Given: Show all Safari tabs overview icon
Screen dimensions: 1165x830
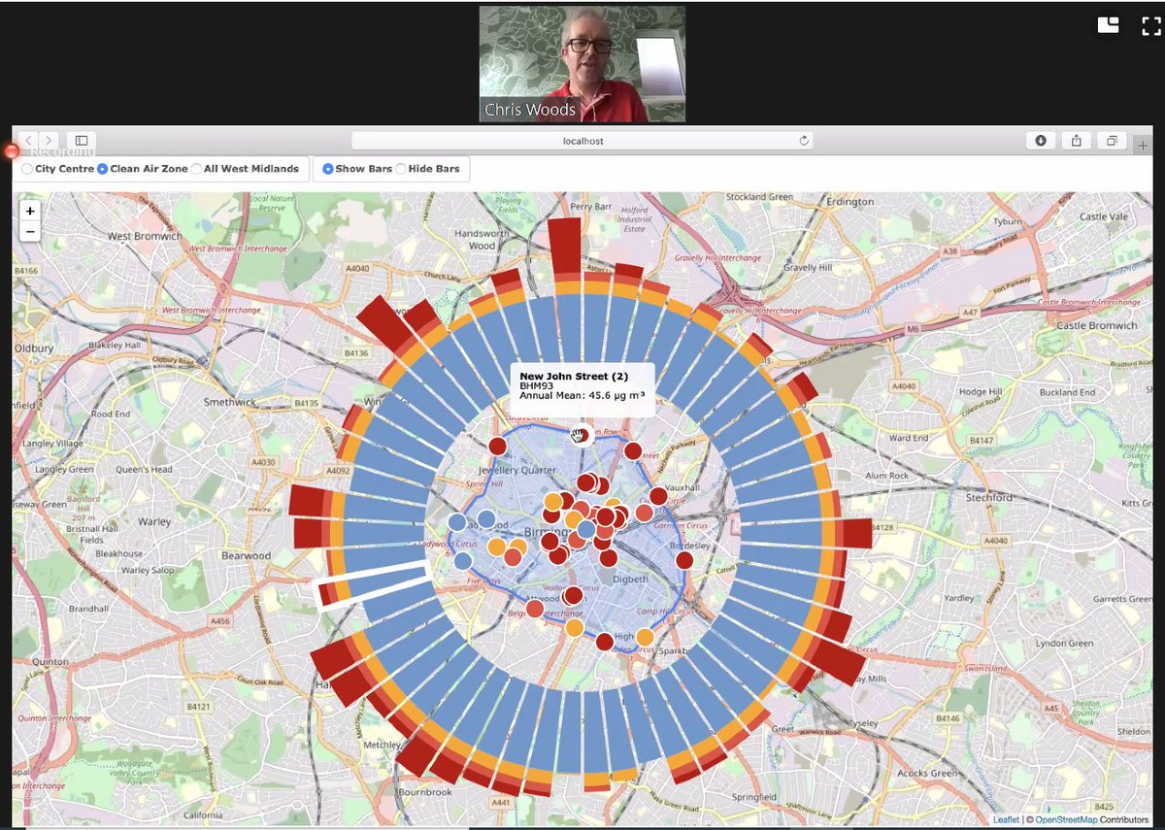Looking at the screenshot, I should pos(1111,140).
